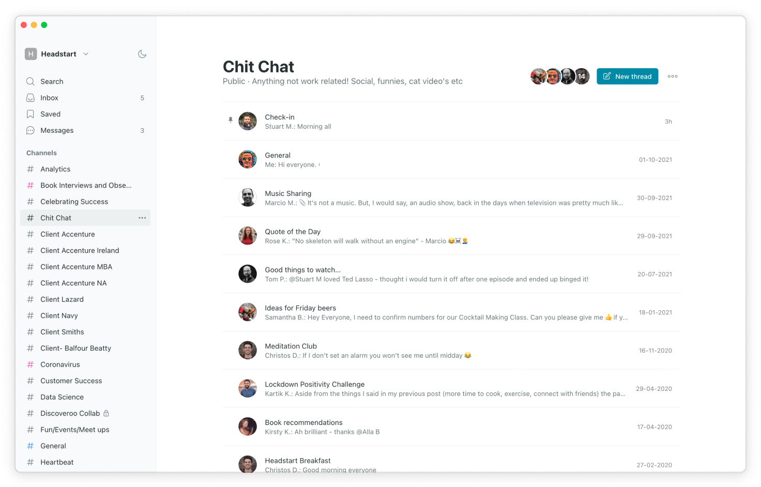Screen dimensions: 761x487
Task: Click the Saved bookmark icon
Action: [x=31, y=114]
